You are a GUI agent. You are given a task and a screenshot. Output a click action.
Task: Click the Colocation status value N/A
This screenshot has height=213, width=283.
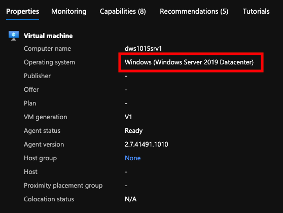pos(130,199)
